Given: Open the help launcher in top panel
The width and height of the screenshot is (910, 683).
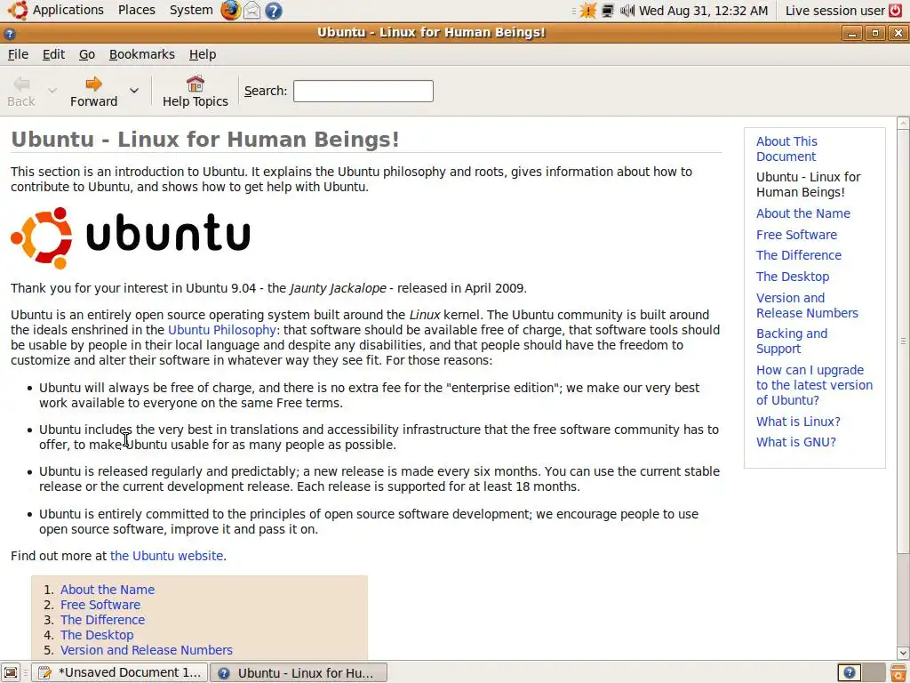Looking at the screenshot, I should 274,11.
